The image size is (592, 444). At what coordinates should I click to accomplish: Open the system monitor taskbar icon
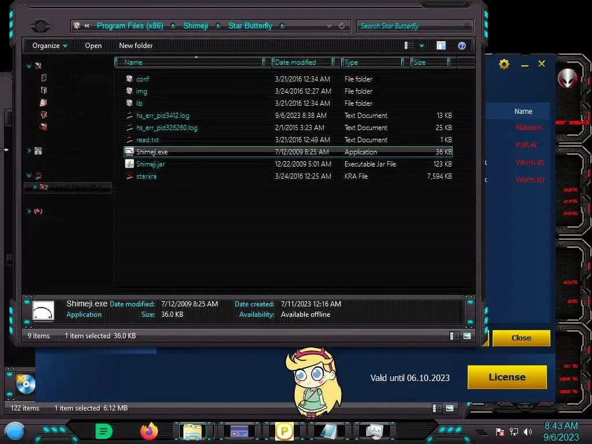point(375,431)
